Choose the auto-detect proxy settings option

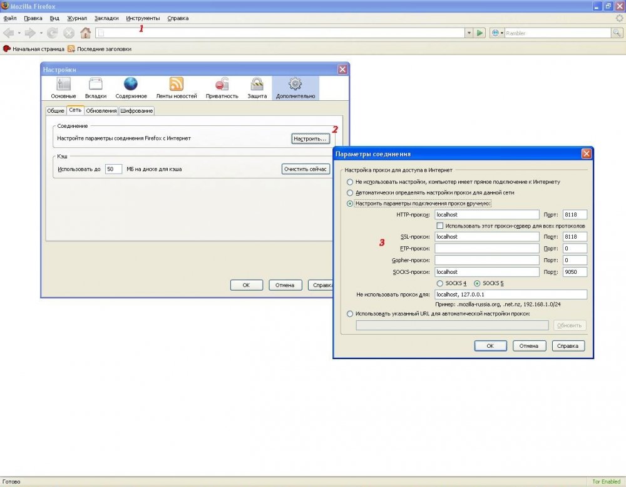click(x=350, y=192)
